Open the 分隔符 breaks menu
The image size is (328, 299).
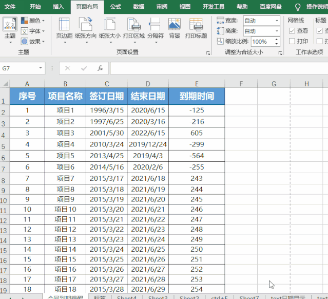(156, 30)
